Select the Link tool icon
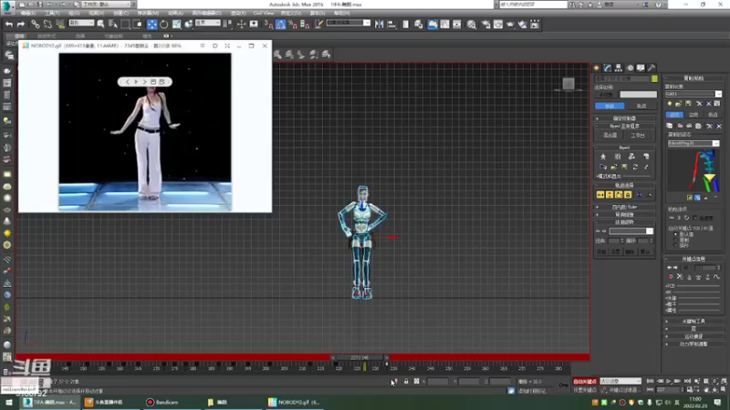The width and height of the screenshot is (730, 410). 36,25
